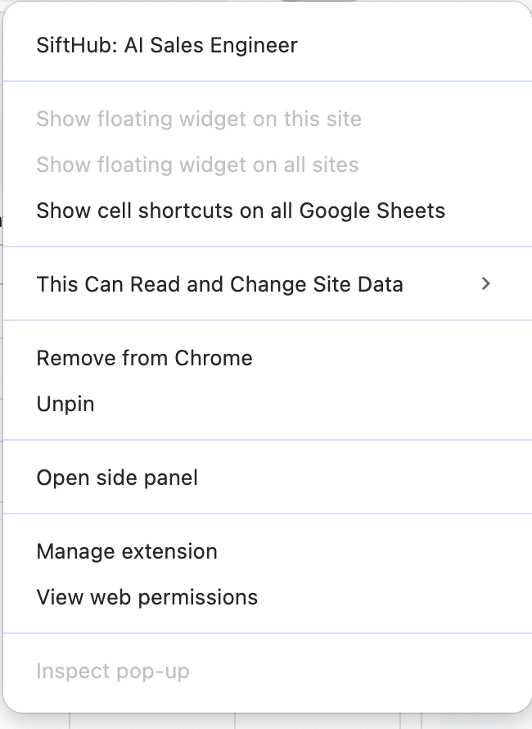This screenshot has width=532, height=729.
Task: Click the chevron arrow beside site data entry
Action: (x=486, y=283)
